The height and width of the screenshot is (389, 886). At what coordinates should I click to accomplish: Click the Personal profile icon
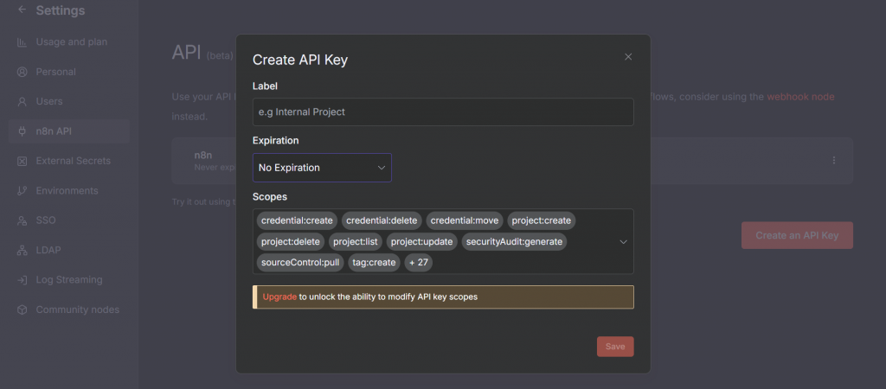tap(22, 73)
